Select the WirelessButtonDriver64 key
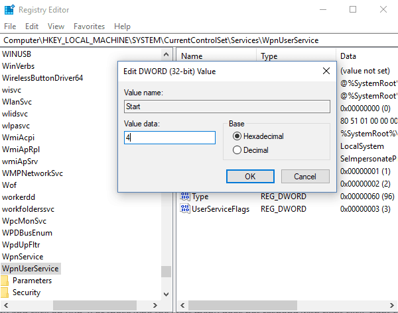The width and height of the screenshot is (398, 313). tap(42, 78)
